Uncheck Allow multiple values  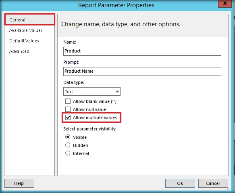pos(68,117)
